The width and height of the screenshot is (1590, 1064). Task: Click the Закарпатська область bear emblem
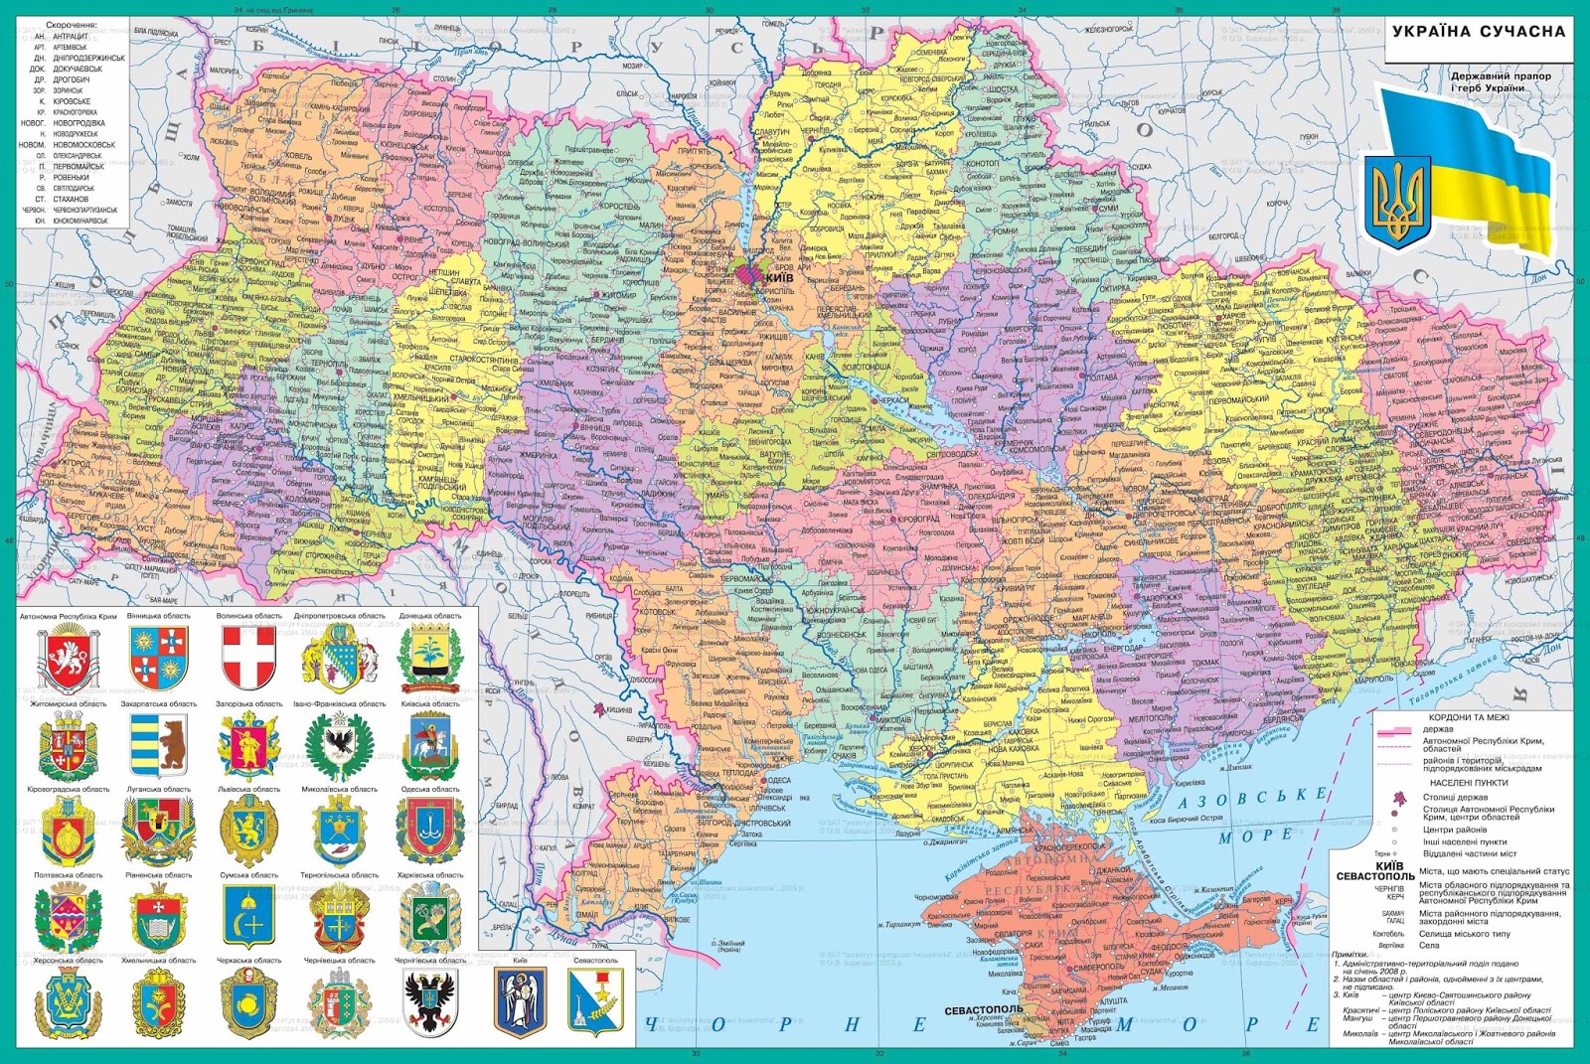tap(158, 745)
